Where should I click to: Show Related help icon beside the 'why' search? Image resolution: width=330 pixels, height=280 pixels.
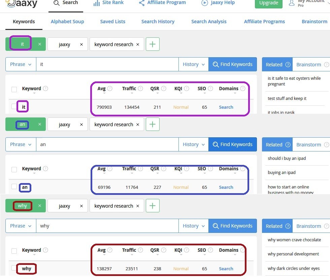[x=288, y=226]
